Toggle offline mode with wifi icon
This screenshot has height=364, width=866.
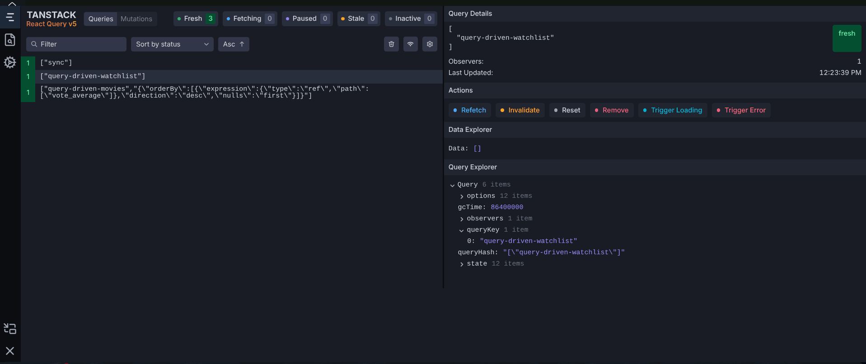pos(410,44)
